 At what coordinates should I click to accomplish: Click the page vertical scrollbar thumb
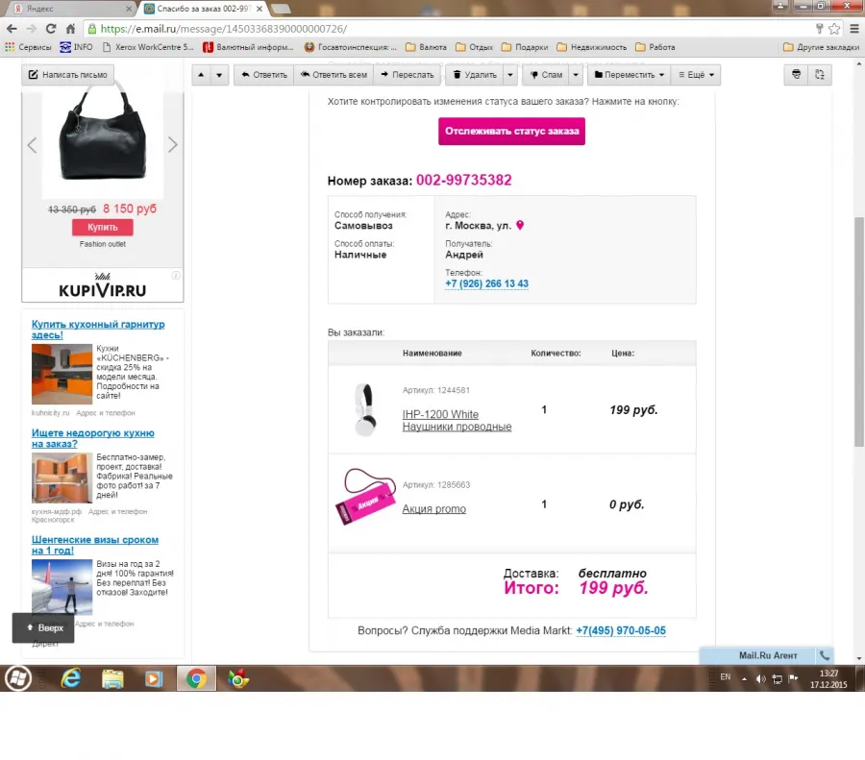pos(859,331)
